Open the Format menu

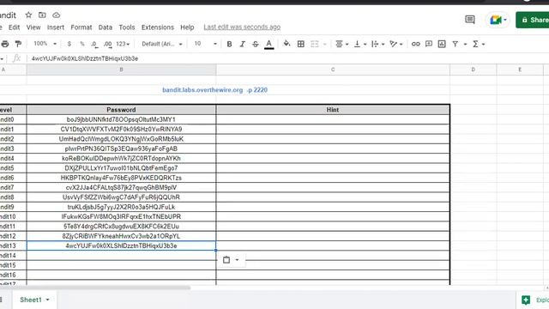(x=81, y=27)
